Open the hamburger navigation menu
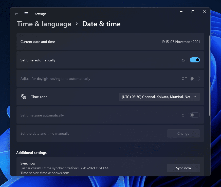Image resolution: width=221 pixels, height=187 pixels. (x=26, y=14)
